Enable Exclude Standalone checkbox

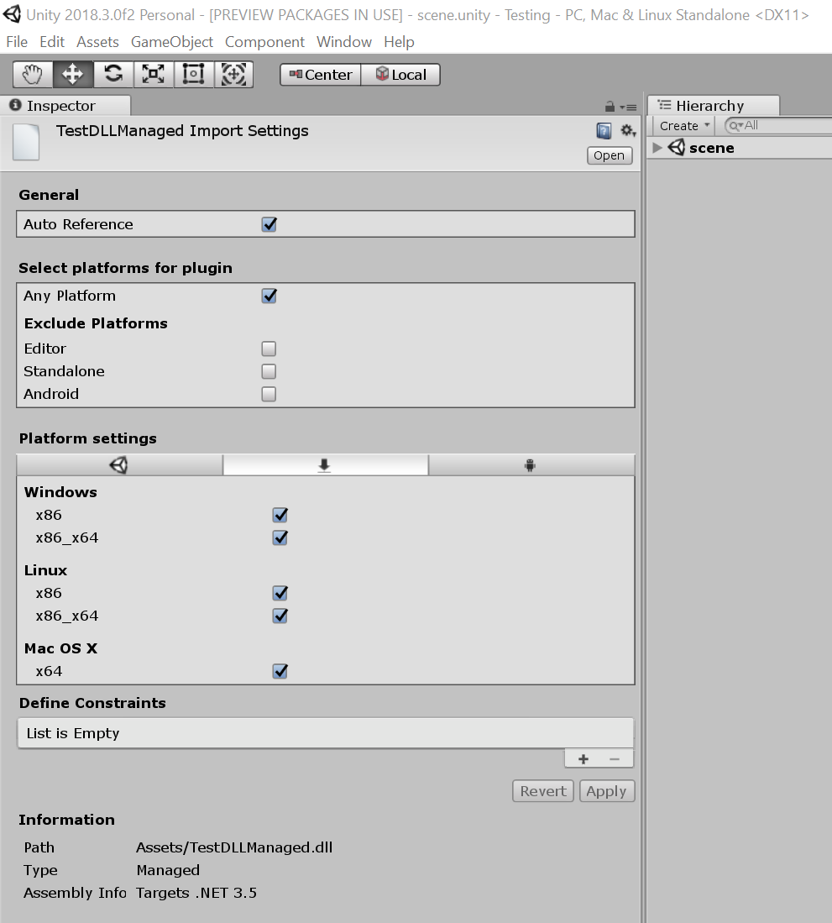click(269, 371)
